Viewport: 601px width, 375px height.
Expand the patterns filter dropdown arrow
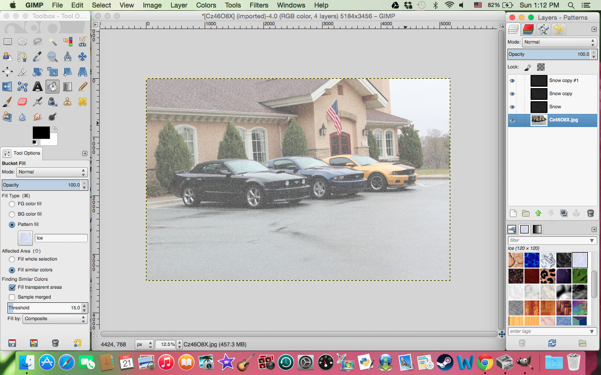click(x=592, y=240)
